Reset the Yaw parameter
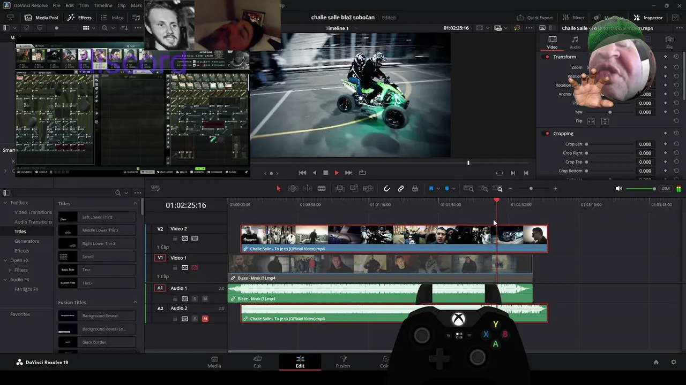The width and height of the screenshot is (686, 385). (x=676, y=112)
